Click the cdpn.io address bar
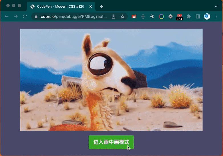Screen dimensions: 223x156 point(74,16)
